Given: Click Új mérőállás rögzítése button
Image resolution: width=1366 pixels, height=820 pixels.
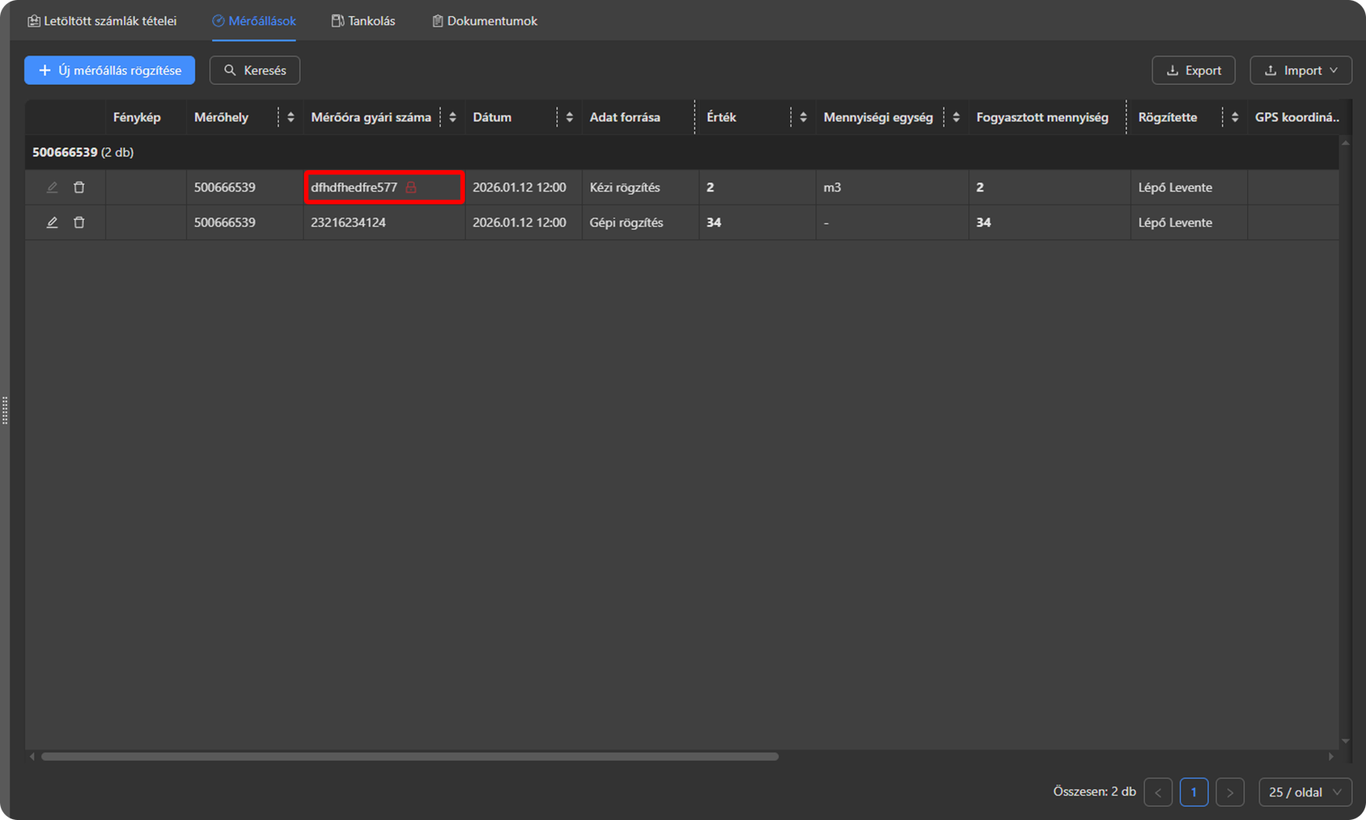Looking at the screenshot, I should 110,71.
